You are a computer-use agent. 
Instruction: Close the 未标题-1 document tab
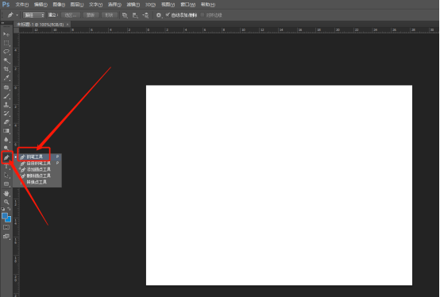click(68, 25)
